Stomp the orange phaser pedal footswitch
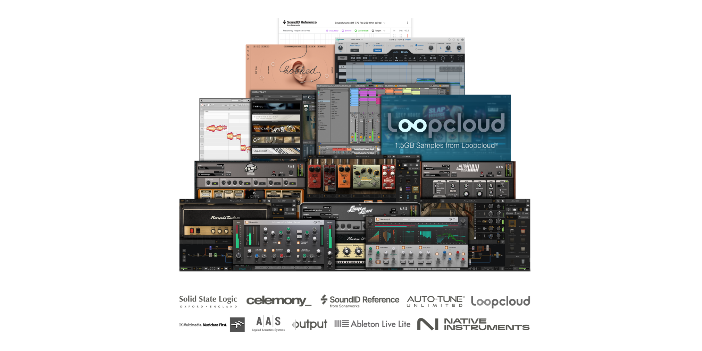The image size is (702, 351). [x=344, y=181]
